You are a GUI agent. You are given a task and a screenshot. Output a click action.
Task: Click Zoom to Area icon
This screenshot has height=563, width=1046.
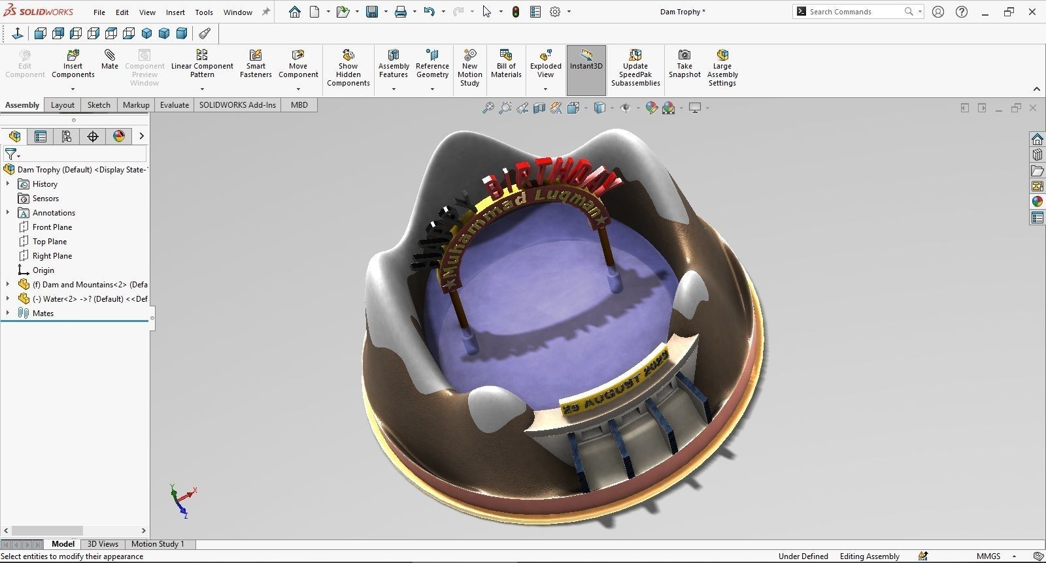tap(505, 108)
